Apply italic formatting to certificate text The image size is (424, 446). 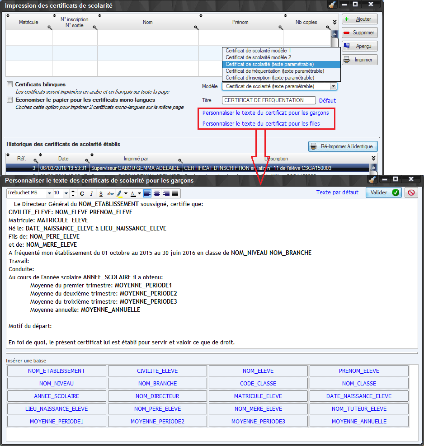[91, 193]
